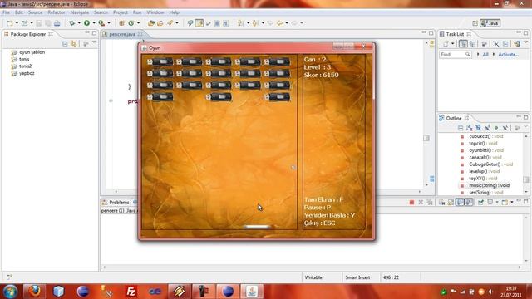532x299 pixels.
Task: Open Firefox from the taskbar
Action: 34,292
